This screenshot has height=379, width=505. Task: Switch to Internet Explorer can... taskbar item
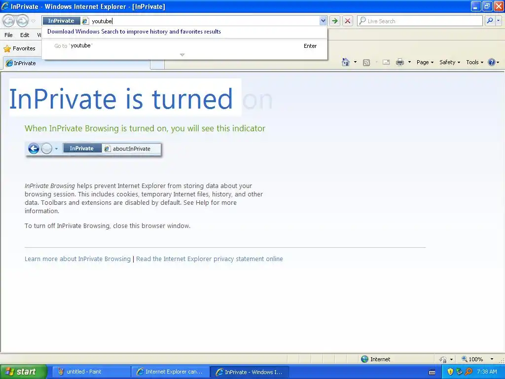170,372
